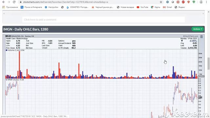Open the Приложения apps bookmark
The image size is (210, 118).
(10, 7)
